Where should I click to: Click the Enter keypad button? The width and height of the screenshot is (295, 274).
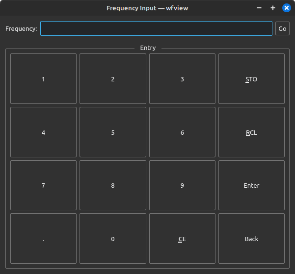point(251,185)
